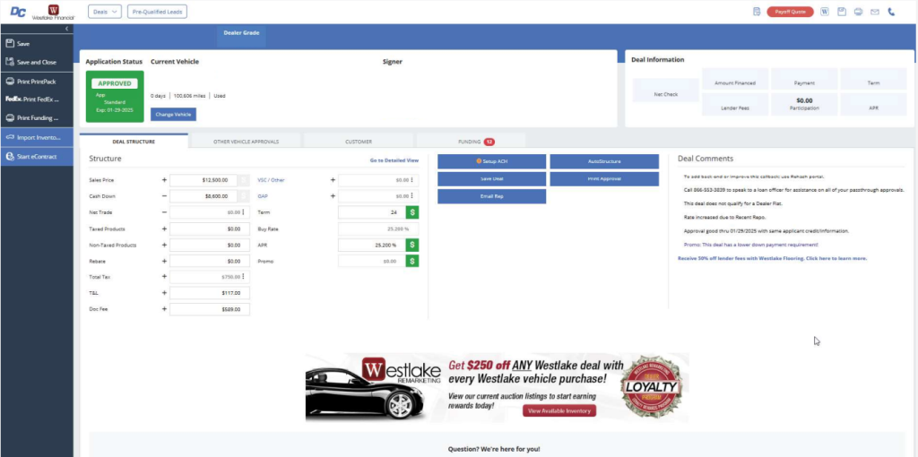Click the phone icon in the top toolbar
Viewport: 918px width, 457px height.
(891, 12)
